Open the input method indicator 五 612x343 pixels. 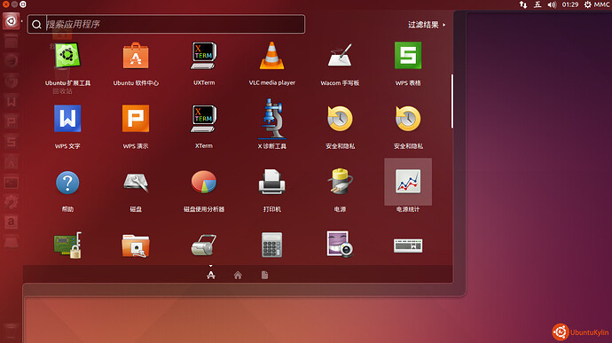point(537,4)
